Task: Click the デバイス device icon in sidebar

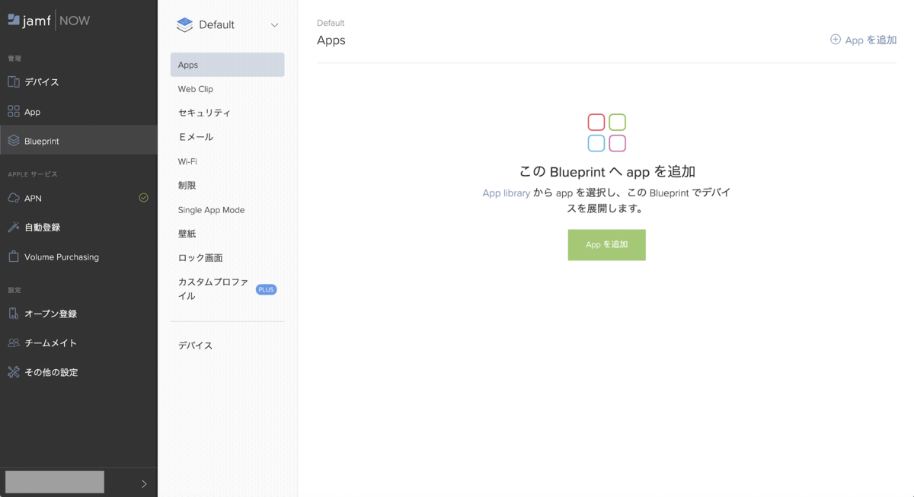Action: pyautogui.click(x=14, y=81)
